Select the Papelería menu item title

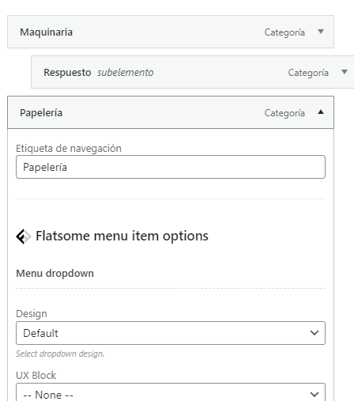coord(41,113)
